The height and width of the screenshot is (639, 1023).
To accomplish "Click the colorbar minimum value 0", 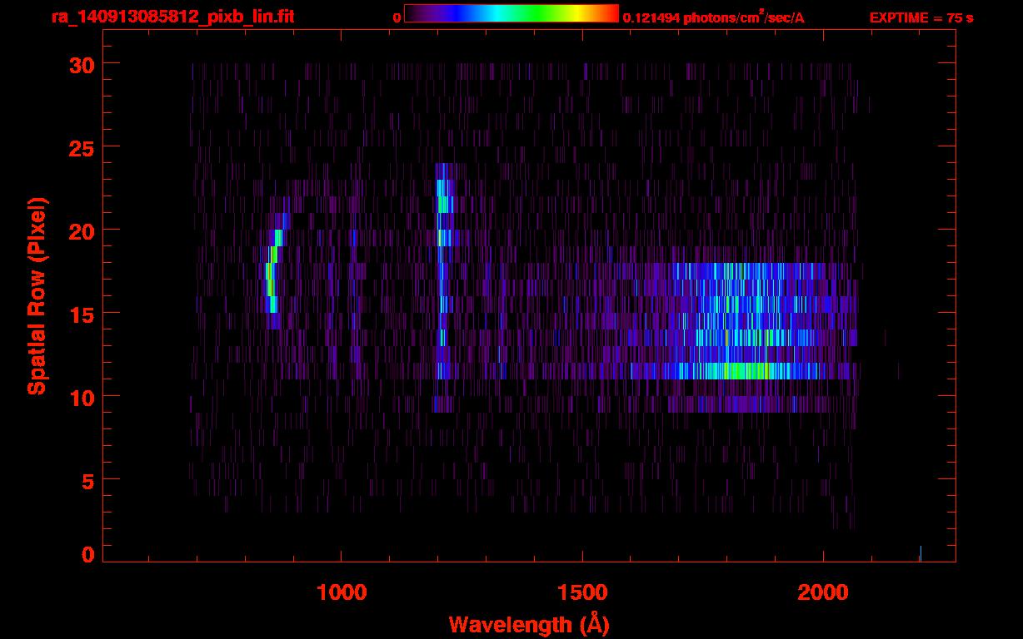I will pos(397,17).
